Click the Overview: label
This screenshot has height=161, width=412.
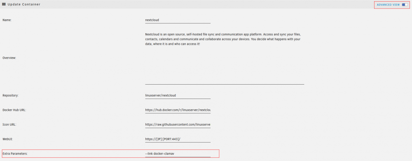click(9, 58)
